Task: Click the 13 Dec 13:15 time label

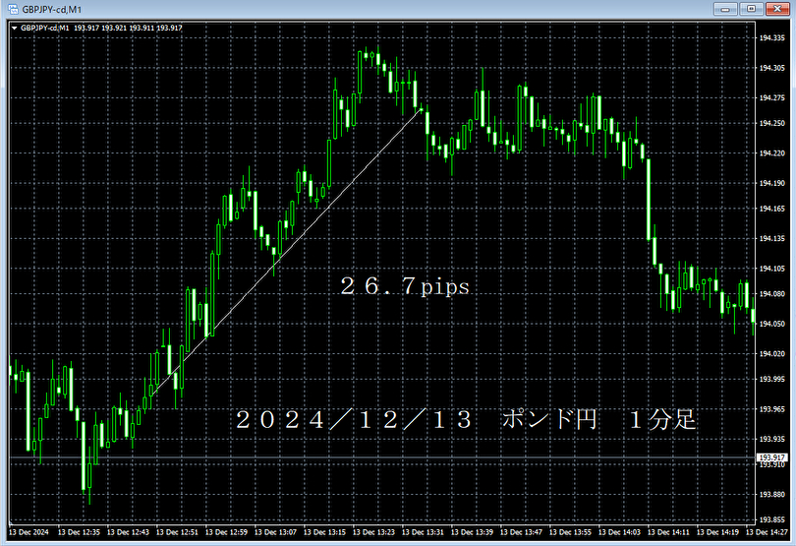Action: pyautogui.click(x=325, y=532)
